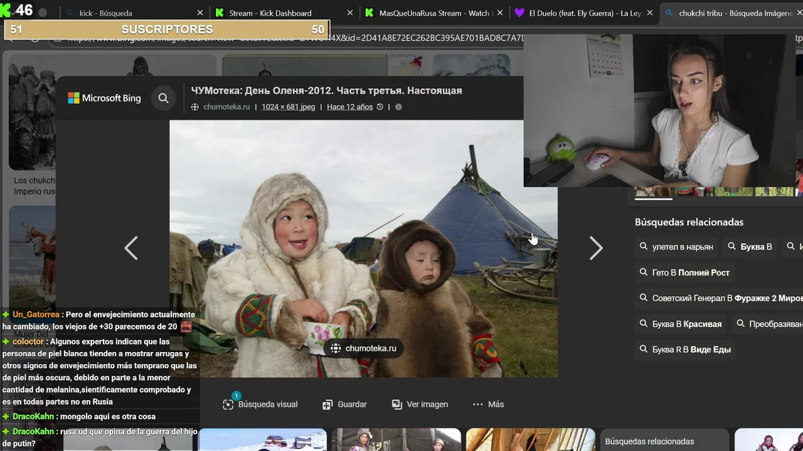
Task: Click the Búsqueda visual camera icon with badge
Action: click(228, 404)
